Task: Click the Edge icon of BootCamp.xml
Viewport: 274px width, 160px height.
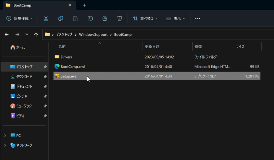Action: tap(57, 66)
